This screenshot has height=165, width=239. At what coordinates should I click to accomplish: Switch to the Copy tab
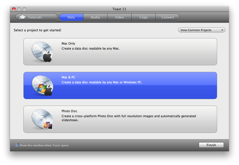(144, 17)
